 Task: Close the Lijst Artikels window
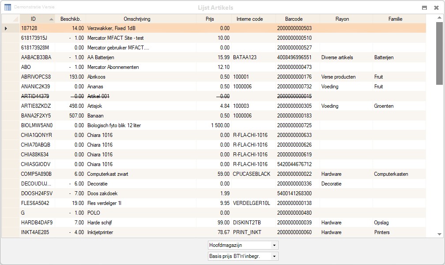436,8
